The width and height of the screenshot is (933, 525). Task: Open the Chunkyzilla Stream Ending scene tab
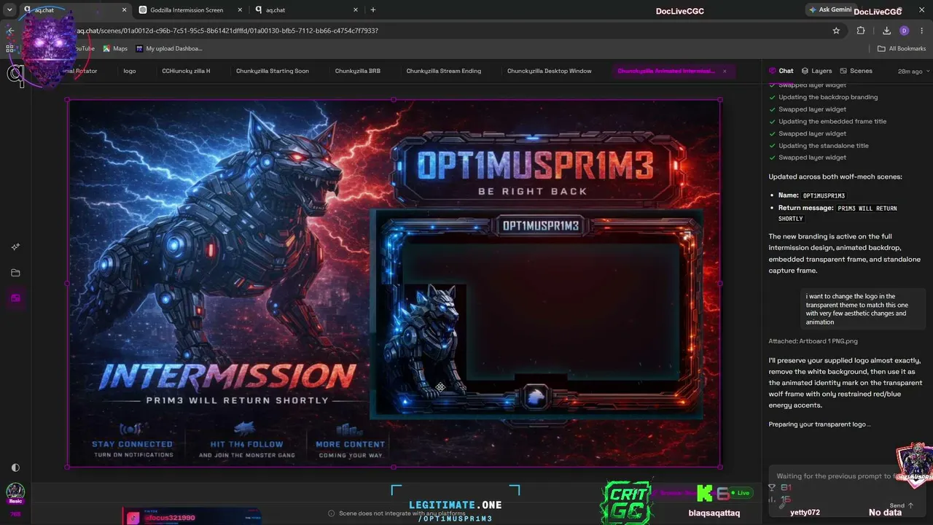click(x=444, y=71)
